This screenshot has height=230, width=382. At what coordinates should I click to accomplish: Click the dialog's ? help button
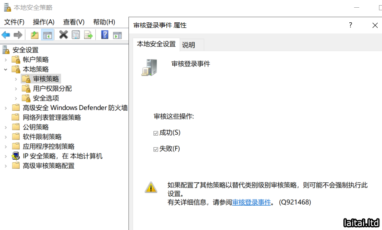coord(351,25)
